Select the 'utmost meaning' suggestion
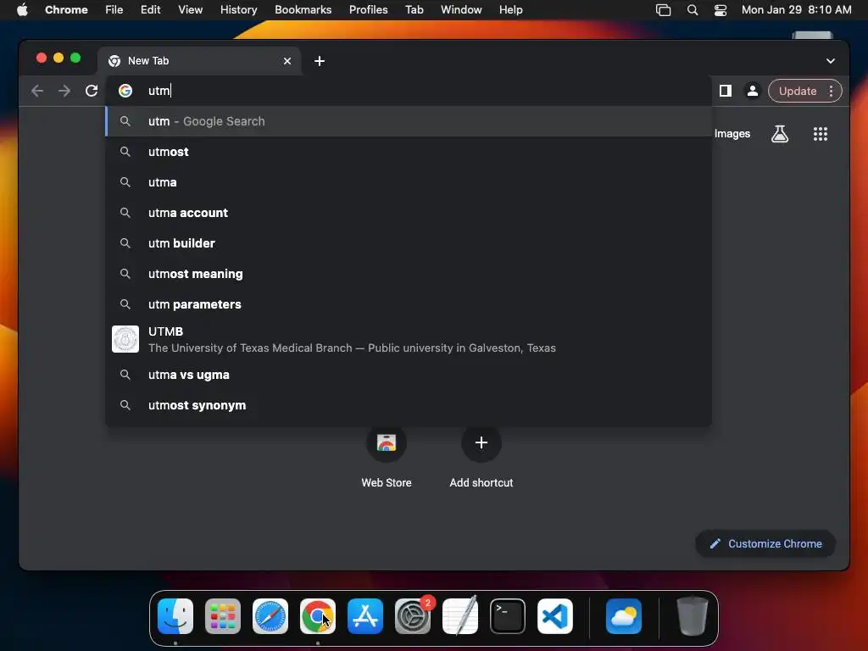This screenshot has height=651, width=868. click(x=409, y=274)
